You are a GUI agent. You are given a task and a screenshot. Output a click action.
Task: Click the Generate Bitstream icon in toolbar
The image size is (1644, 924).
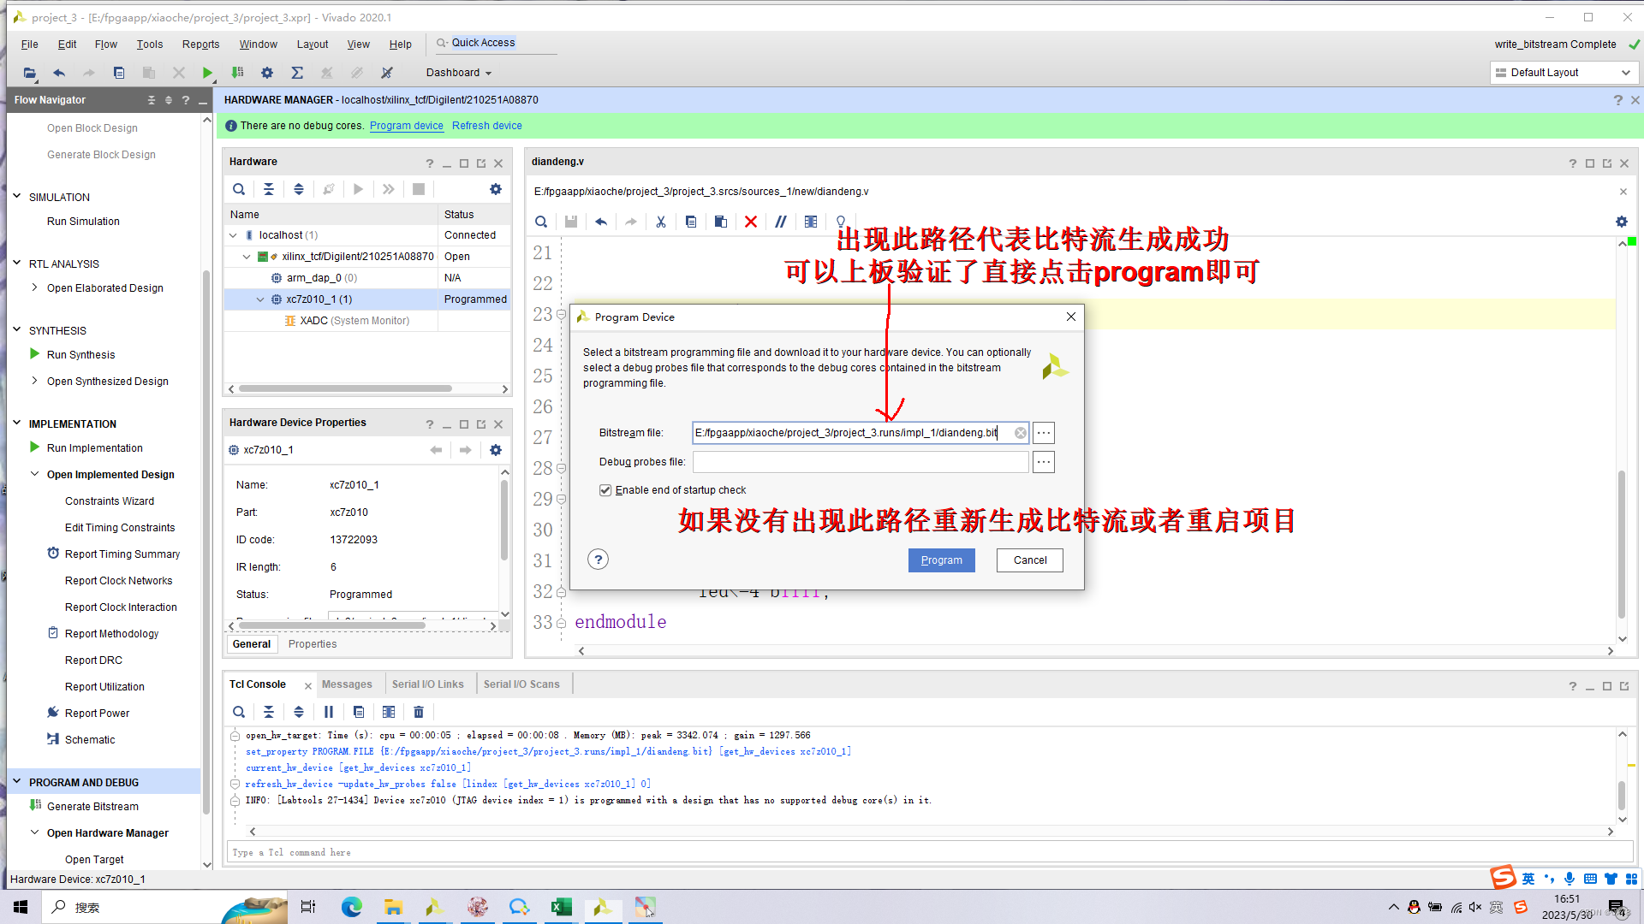[238, 73]
